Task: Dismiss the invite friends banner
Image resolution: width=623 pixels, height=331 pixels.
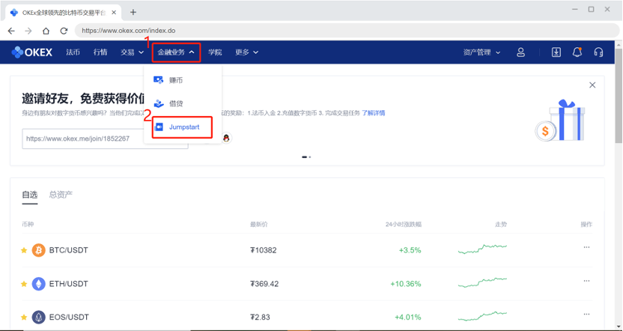Action: (x=592, y=85)
